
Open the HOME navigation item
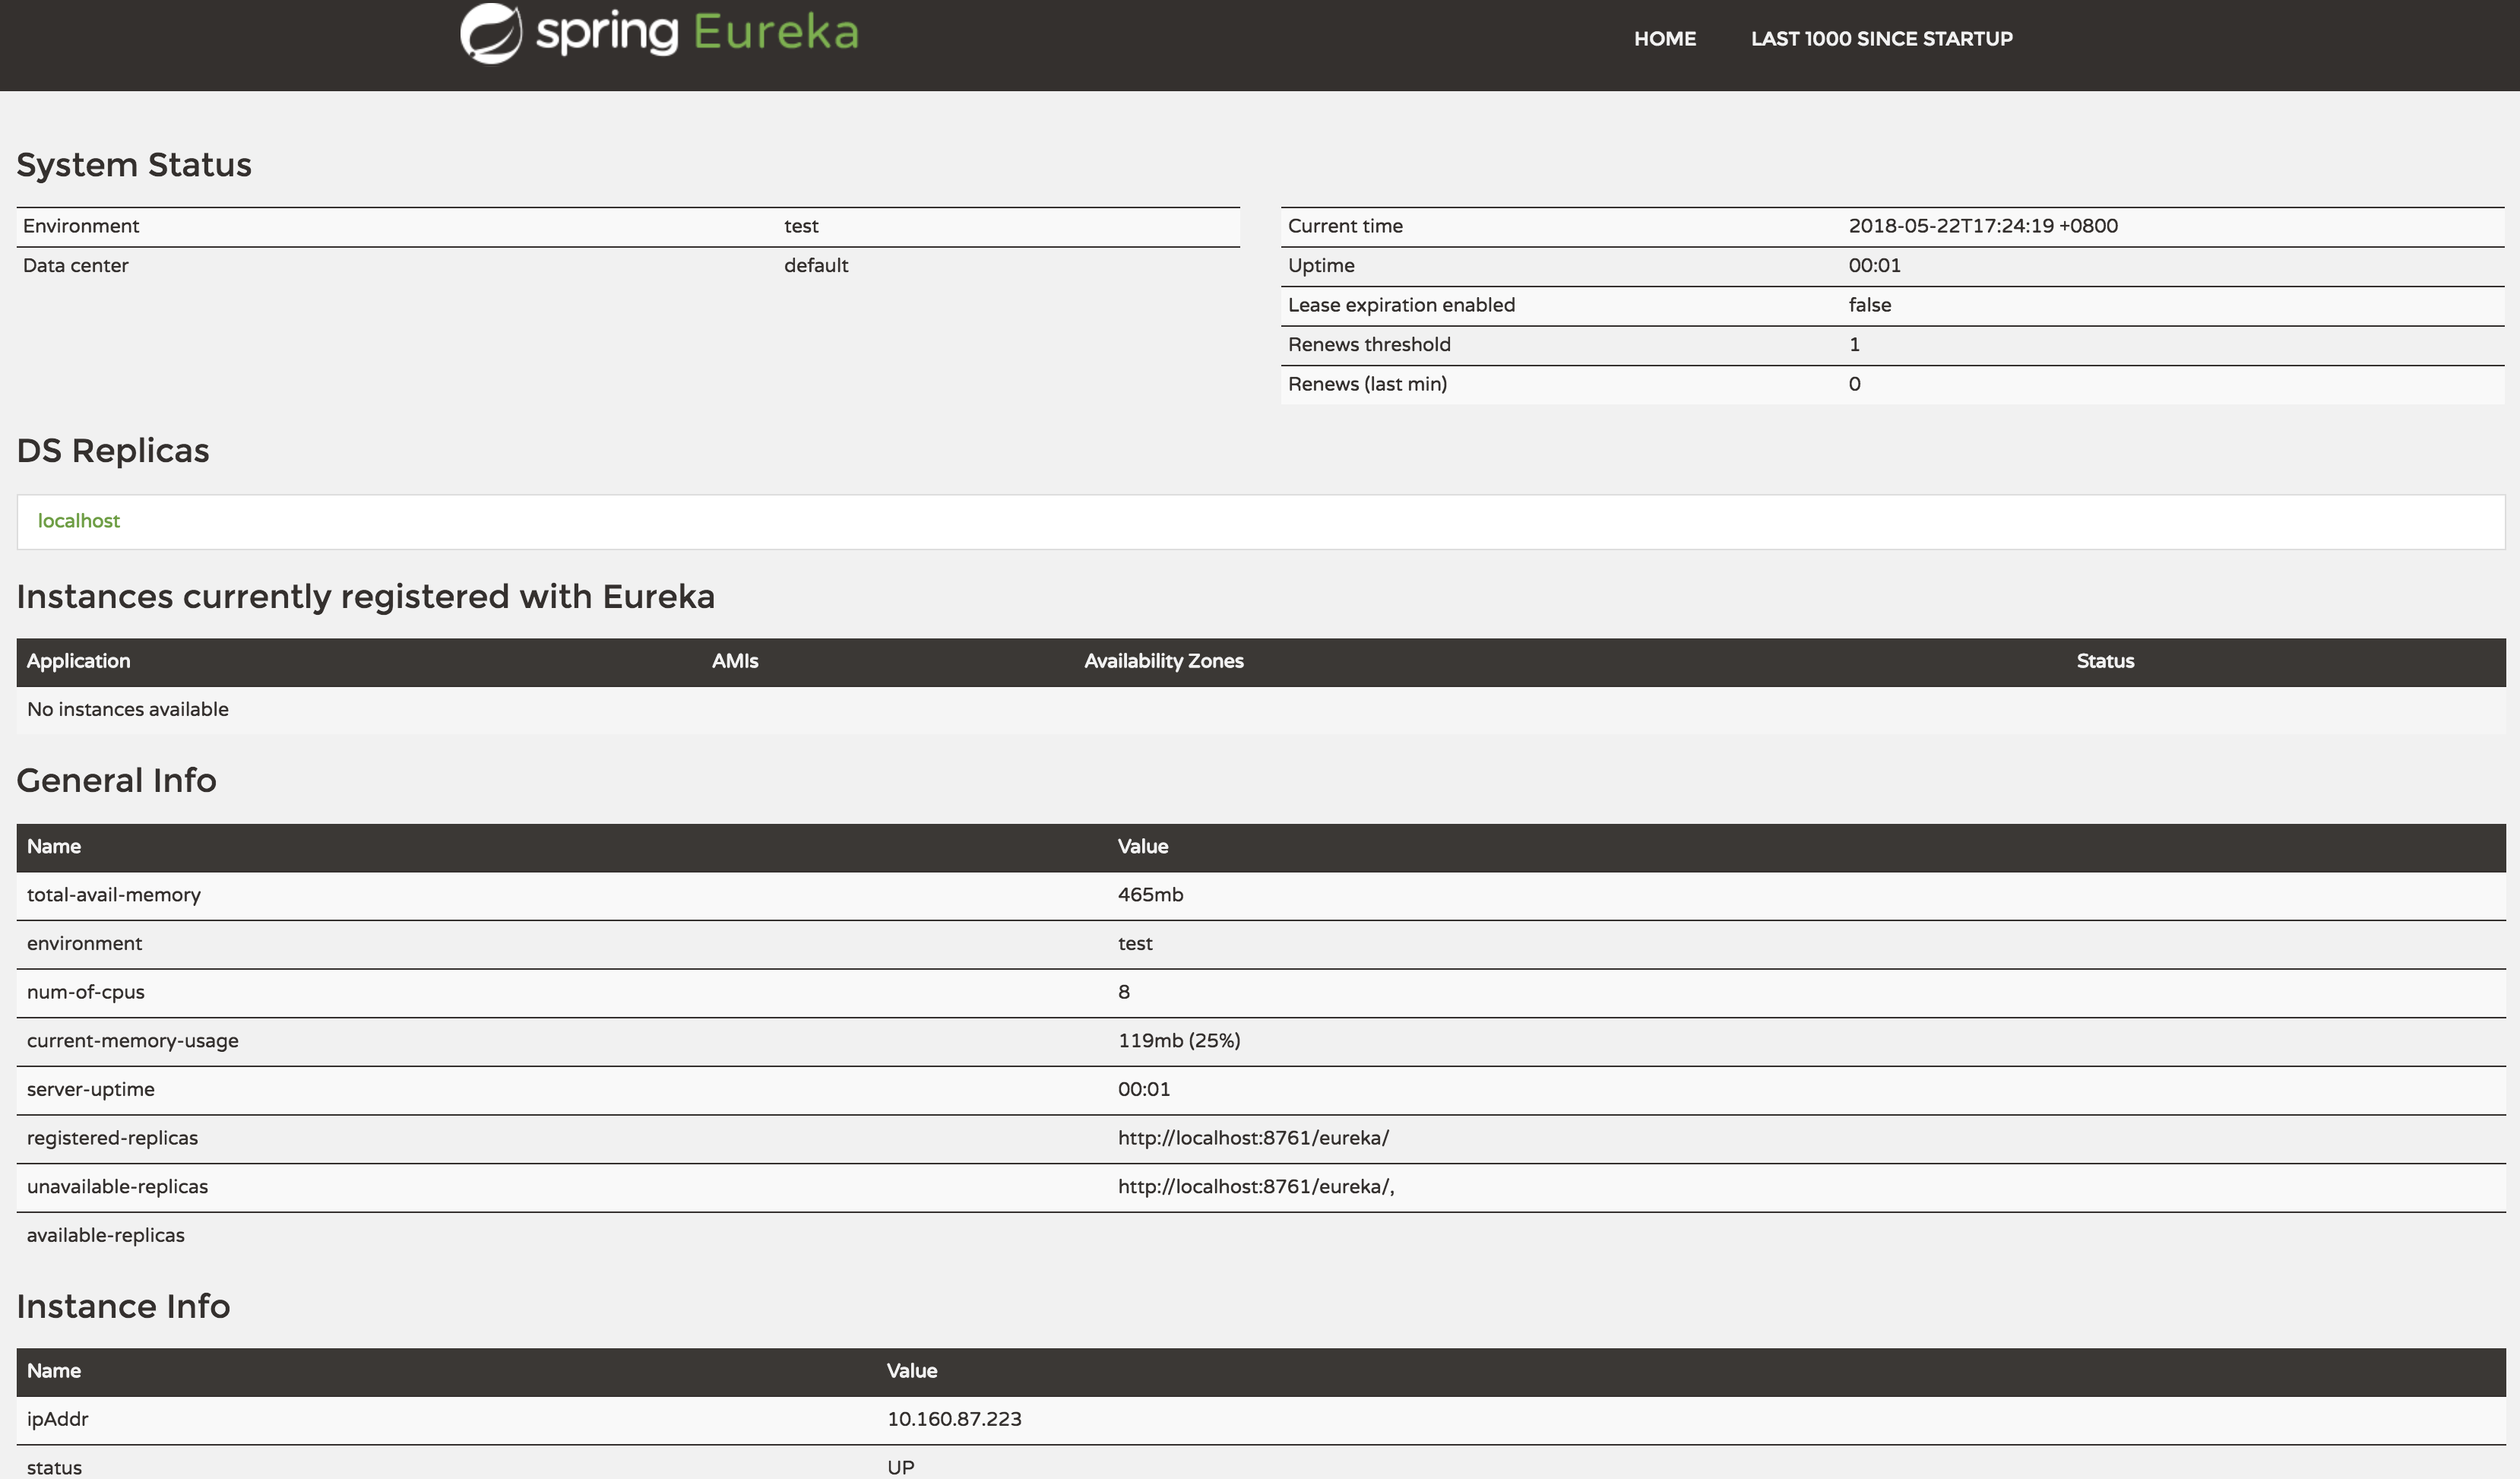pyautogui.click(x=1664, y=39)
